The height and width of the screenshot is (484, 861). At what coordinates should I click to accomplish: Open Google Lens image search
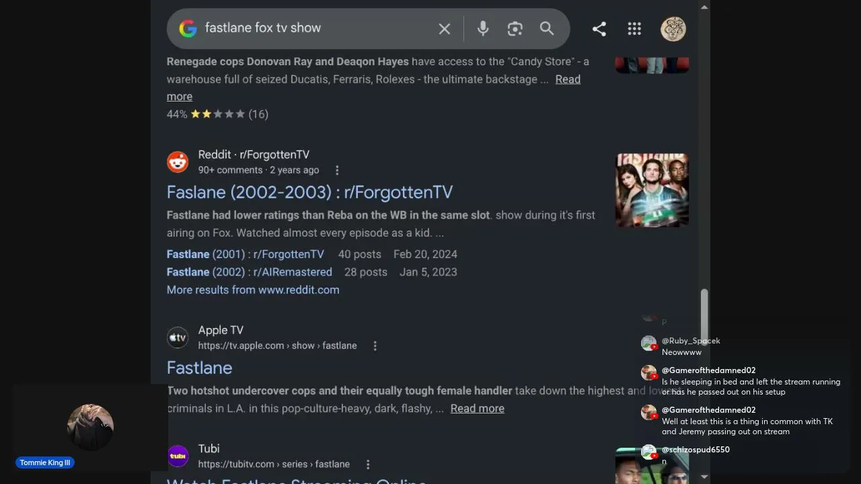click(x=515, y=28)
